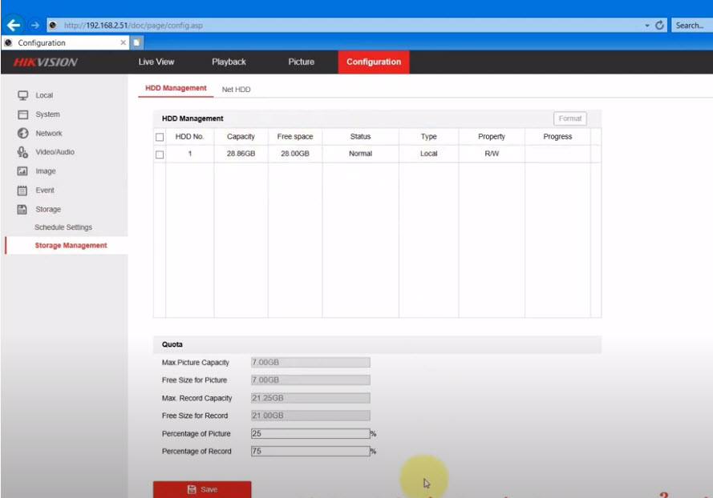The width and height of the screenshot is (713, 498).
Task: Click the Event calendar icon
Action: pyautogui.click(x=23, y=191)
